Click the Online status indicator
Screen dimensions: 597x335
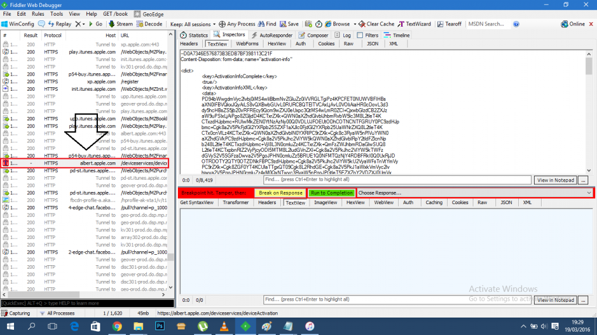click(x=573, y=24)
